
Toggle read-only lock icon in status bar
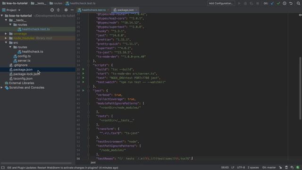(280, 168)
